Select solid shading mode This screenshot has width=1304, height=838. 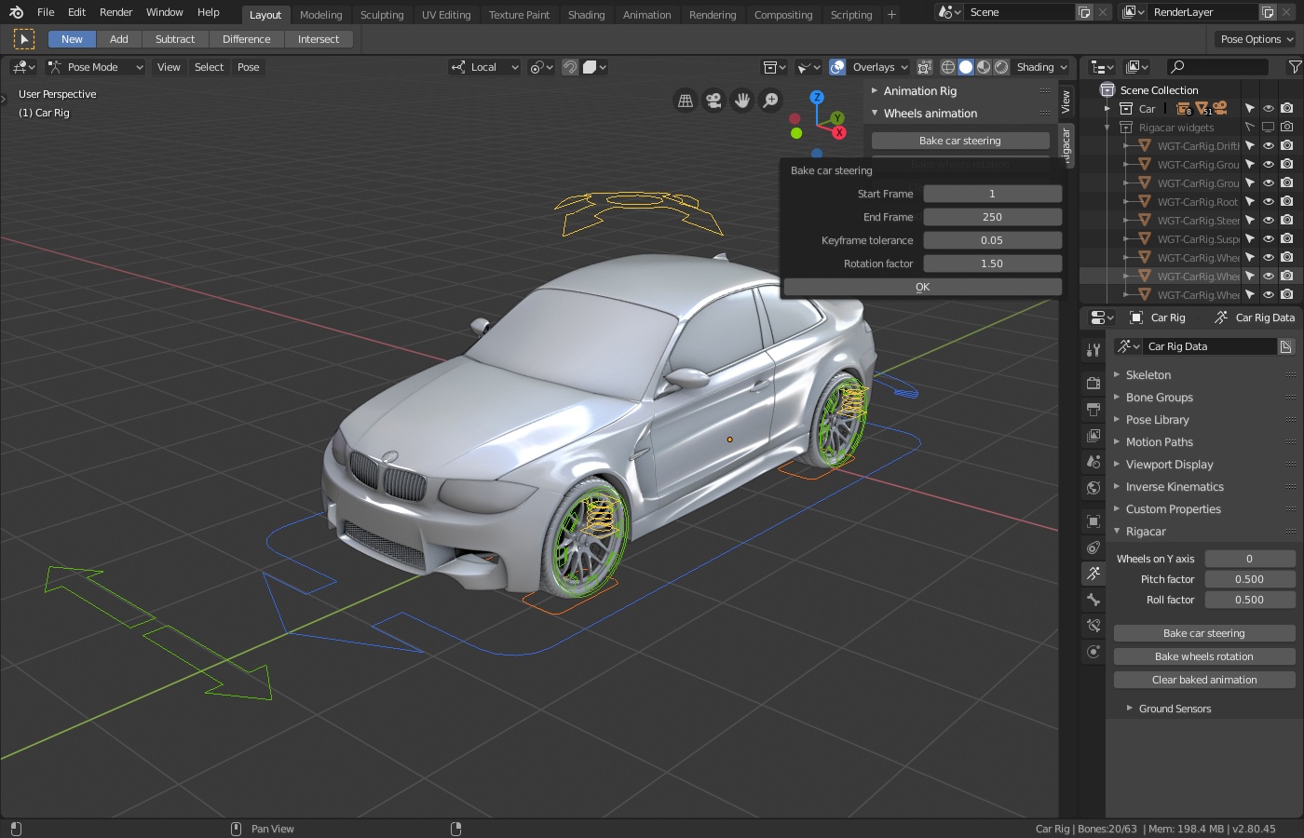(966, 67)
